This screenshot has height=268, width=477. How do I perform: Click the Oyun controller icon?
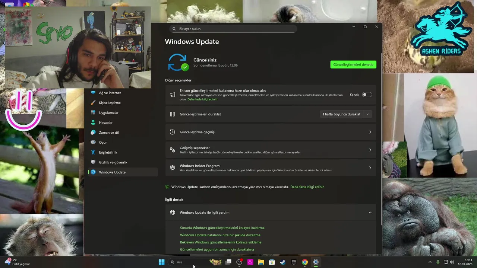[93, 143]
